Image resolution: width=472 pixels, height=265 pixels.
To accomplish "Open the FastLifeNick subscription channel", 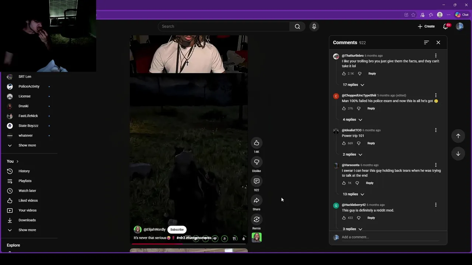I will [29, 116].
